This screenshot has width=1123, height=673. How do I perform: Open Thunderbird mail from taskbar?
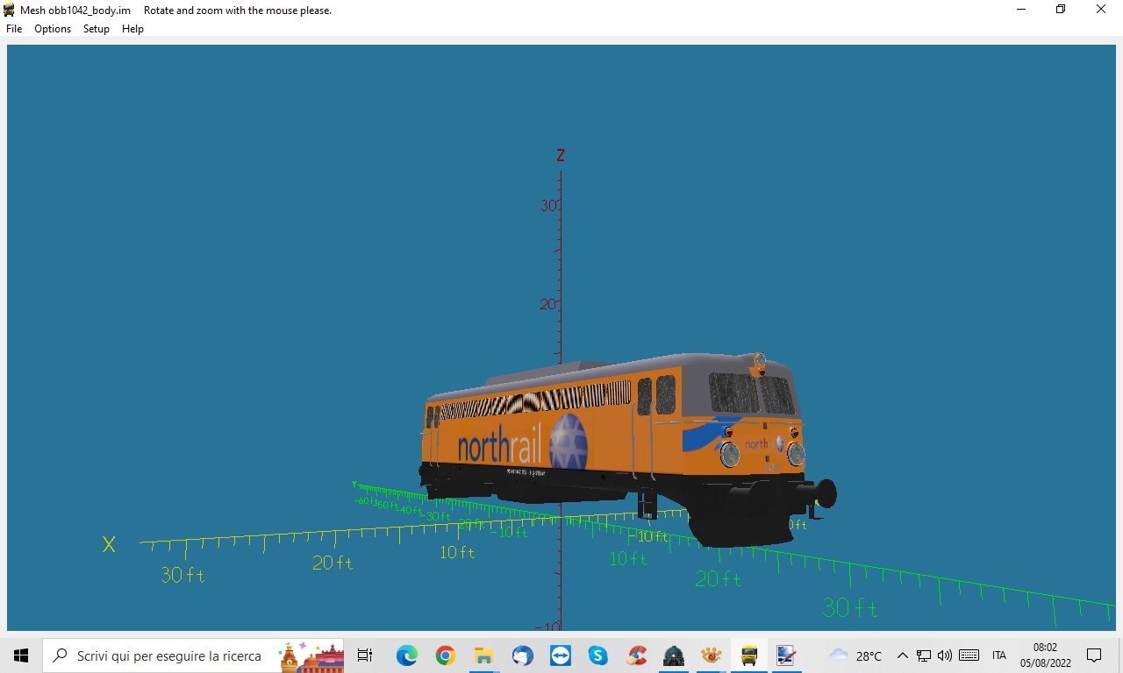[x=522, y=655]
